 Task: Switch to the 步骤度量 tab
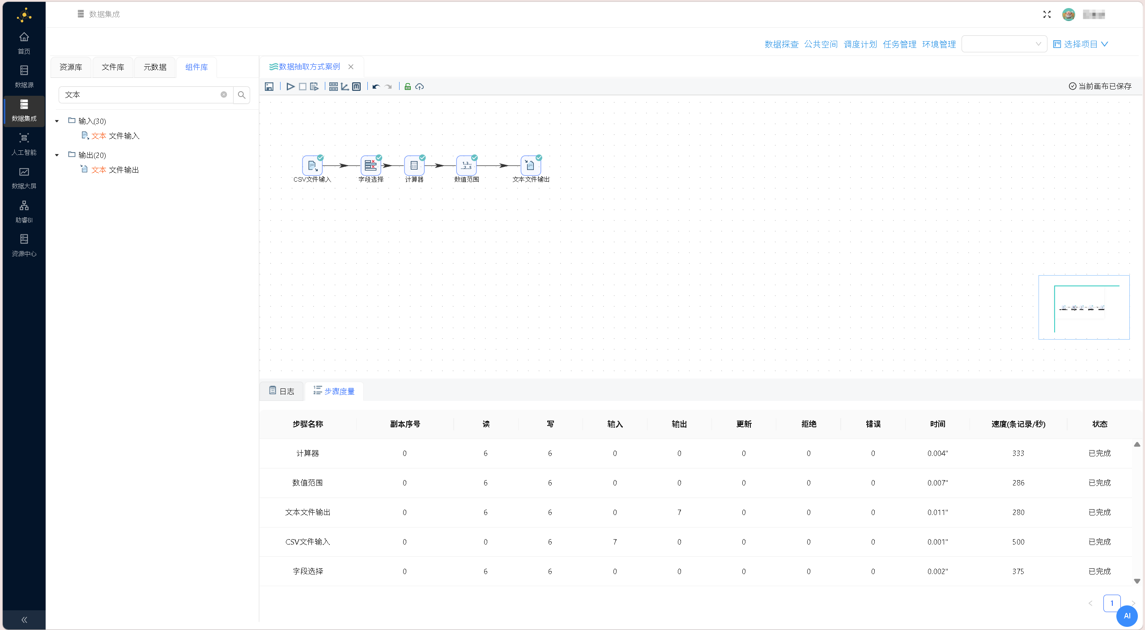pyautogui.click(x=334, y=391)
